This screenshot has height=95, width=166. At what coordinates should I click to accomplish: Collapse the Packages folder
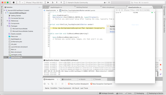point(7,26)
